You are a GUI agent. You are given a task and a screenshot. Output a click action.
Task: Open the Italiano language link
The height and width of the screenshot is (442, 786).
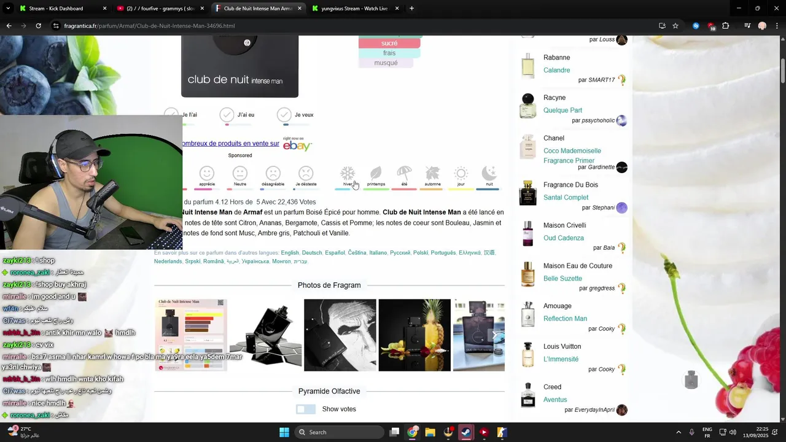[x=378, y=253]
